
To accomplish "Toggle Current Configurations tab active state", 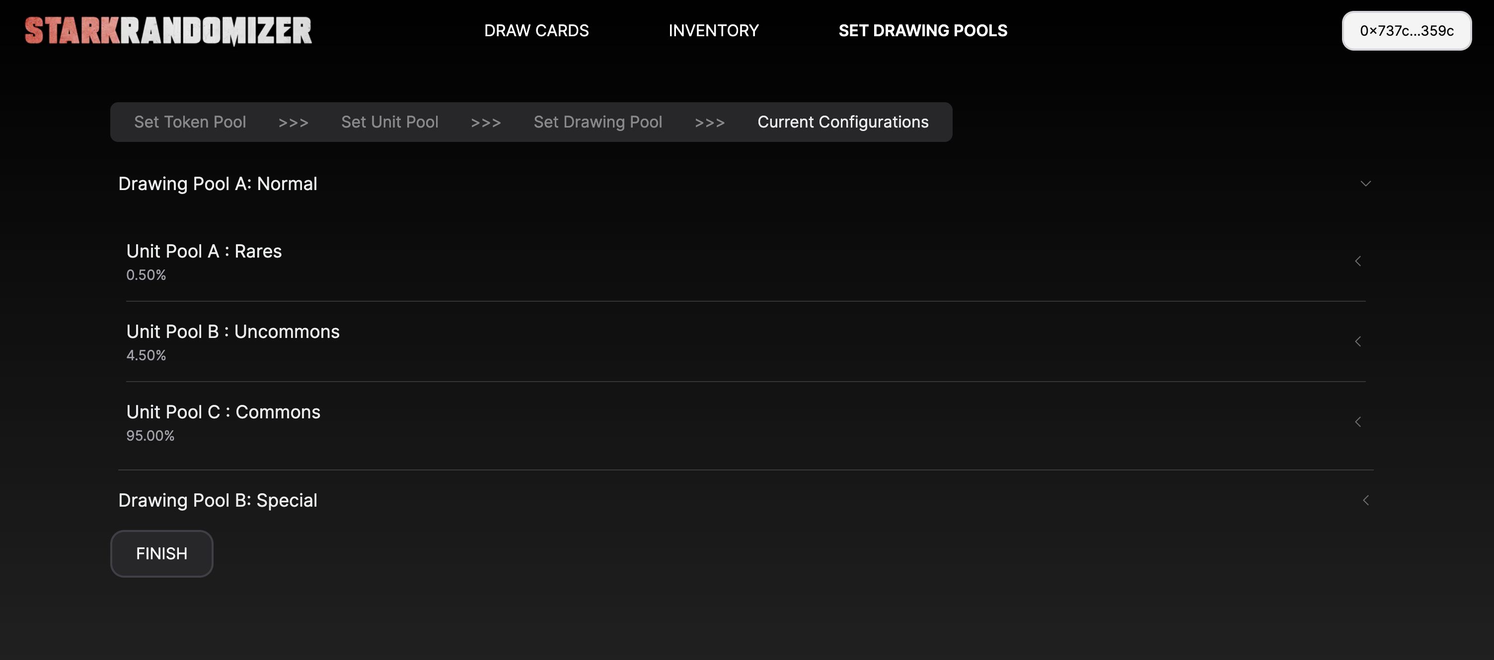I will coord(843,122).
